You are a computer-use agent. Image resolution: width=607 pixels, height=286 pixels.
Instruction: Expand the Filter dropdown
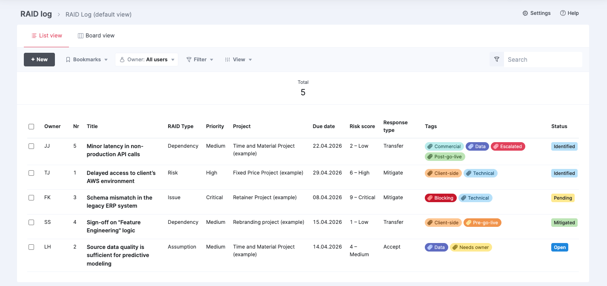point(200,60)
